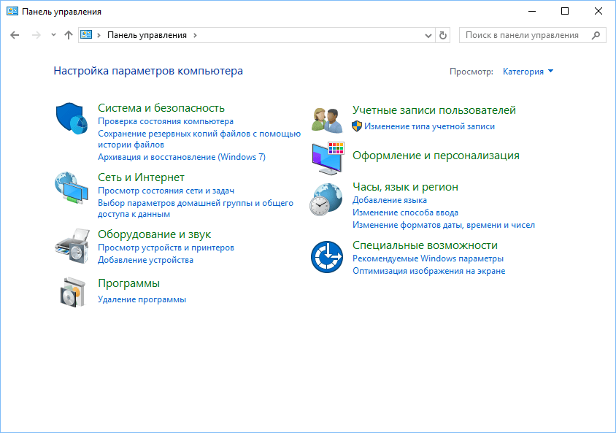The width and height of the screenshot is (616, 433).
Task: Click Appearance and Personalization monitor icon
Action: [x=326, y=156]
